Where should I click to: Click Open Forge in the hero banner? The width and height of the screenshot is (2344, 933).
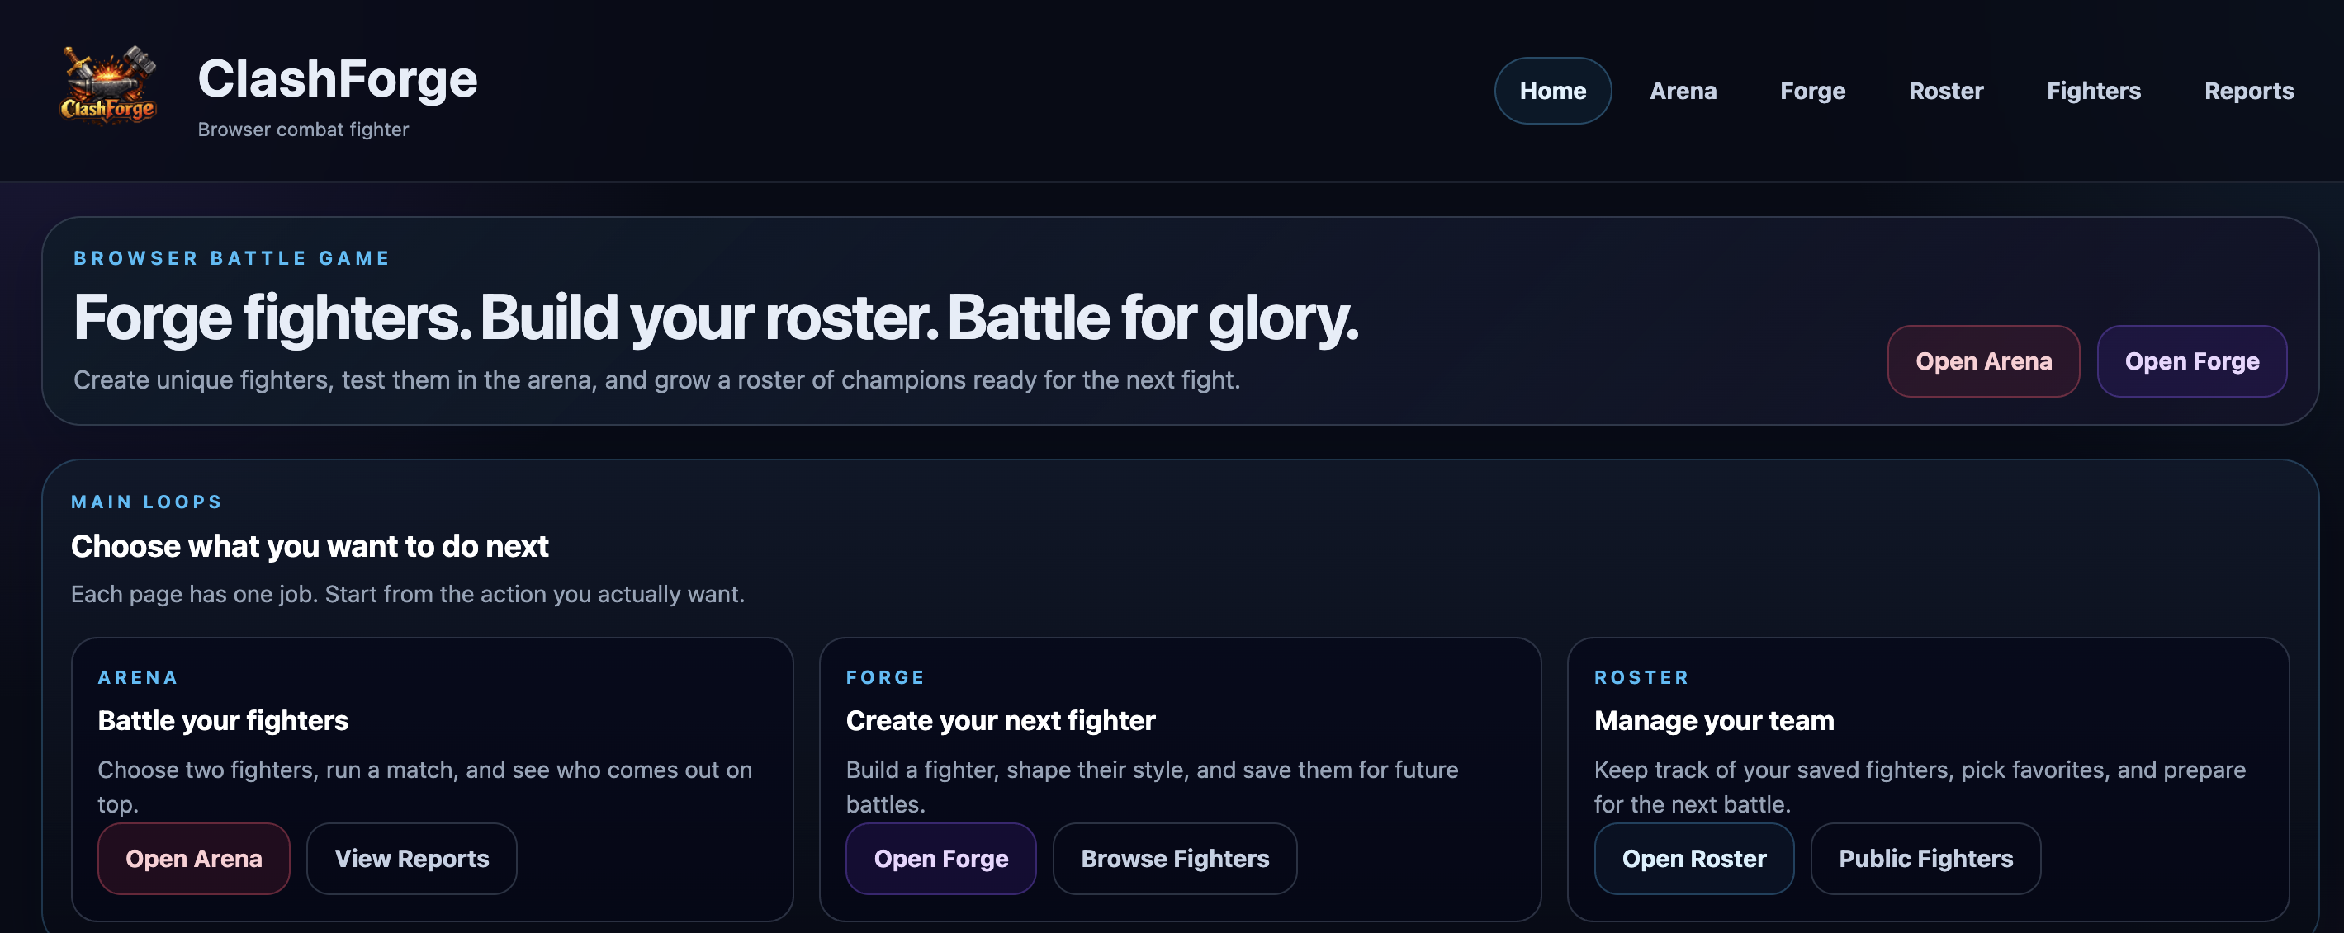(2192, 361)
